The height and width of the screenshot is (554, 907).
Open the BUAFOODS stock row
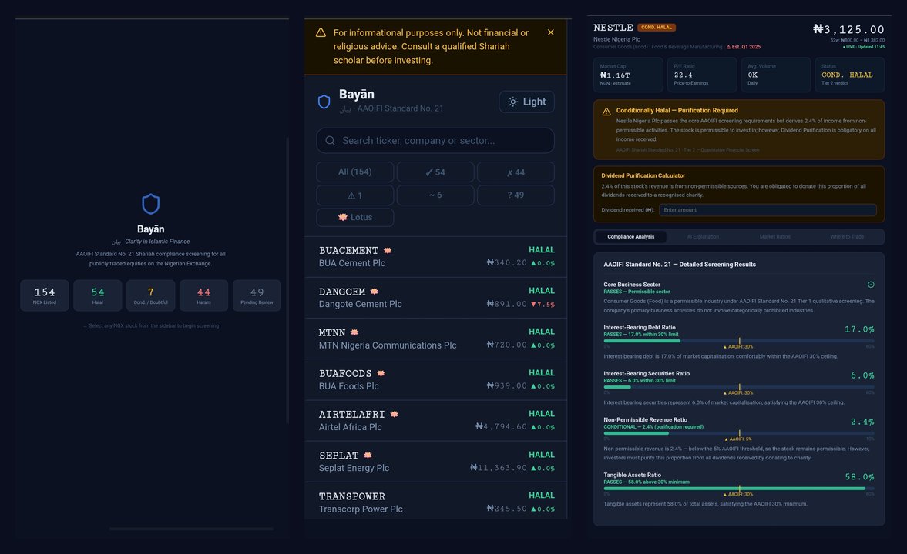(435, 379)
